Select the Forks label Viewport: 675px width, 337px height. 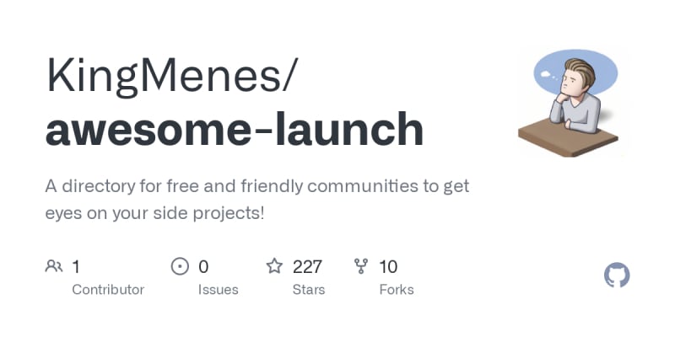point(397,290)
